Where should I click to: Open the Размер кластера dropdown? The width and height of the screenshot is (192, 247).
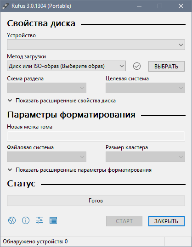point(145,157)
